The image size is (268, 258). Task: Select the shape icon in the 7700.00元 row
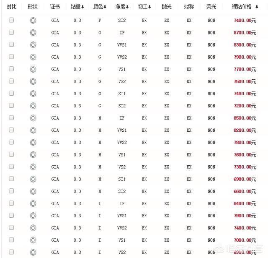coord(33,69)
